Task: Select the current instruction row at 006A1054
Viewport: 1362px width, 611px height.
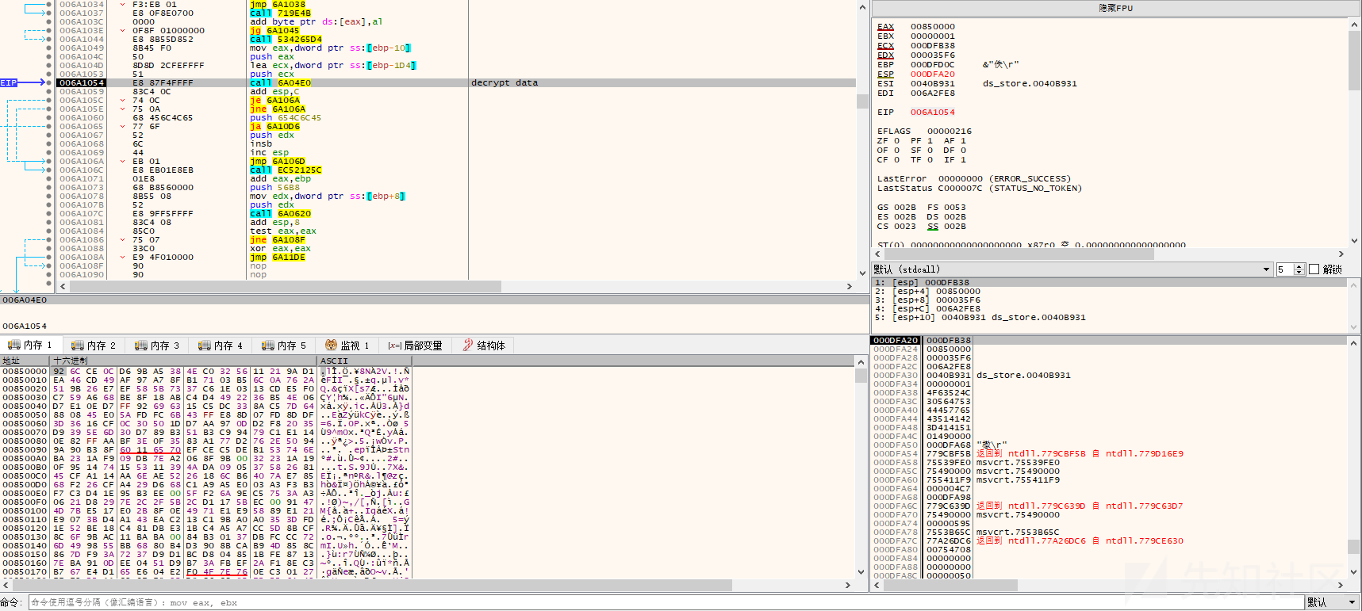Action: [x=456, y=82]
